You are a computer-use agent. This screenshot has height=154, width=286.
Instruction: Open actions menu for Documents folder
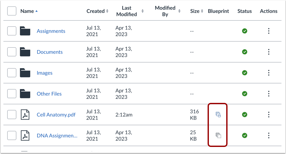pyautogui.click(x=269, y=52)
